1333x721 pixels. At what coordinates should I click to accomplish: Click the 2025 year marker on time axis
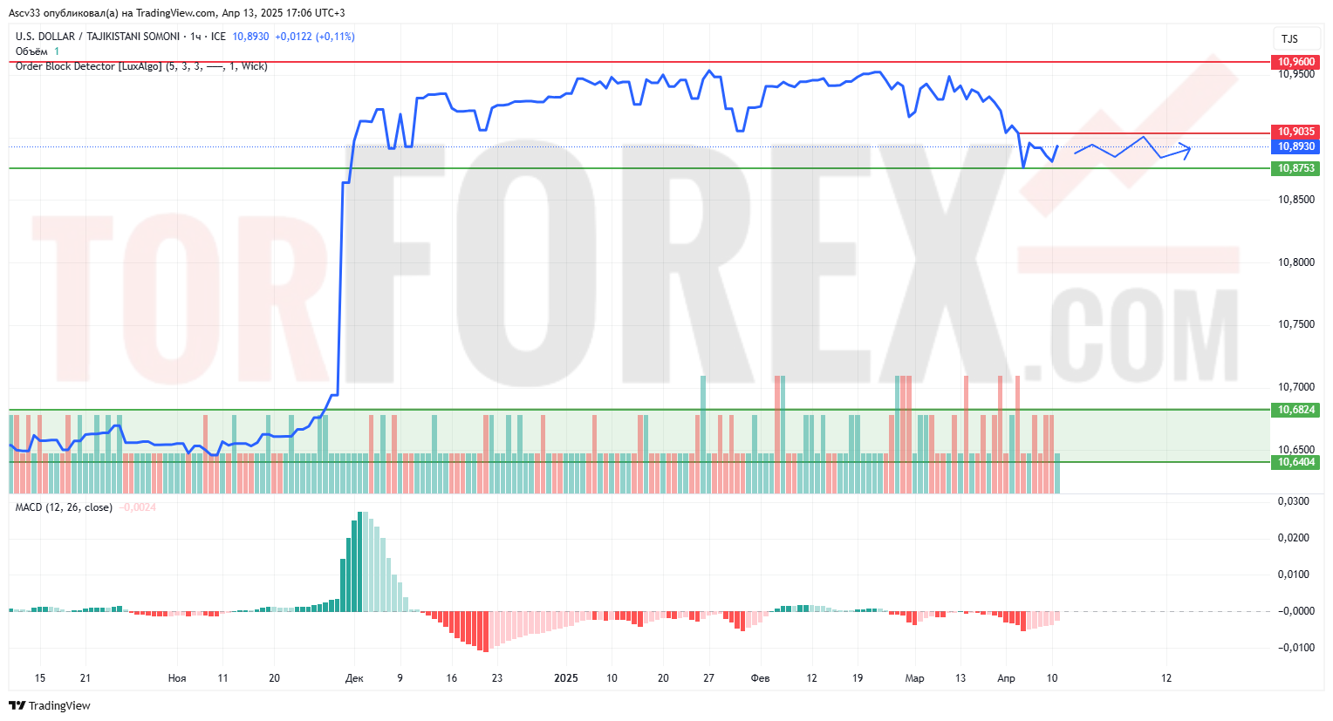(566, 677)
